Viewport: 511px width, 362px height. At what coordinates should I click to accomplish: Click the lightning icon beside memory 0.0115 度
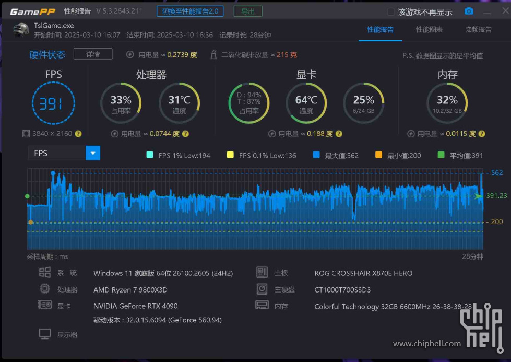point(411,134)
